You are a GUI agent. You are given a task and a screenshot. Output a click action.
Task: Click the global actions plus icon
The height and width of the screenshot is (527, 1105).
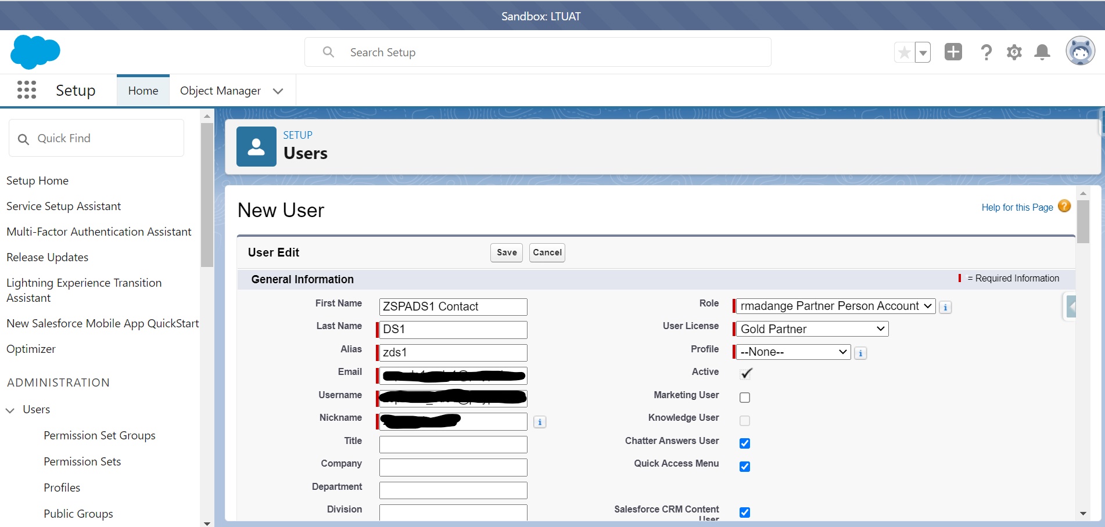tap(953, 52)
